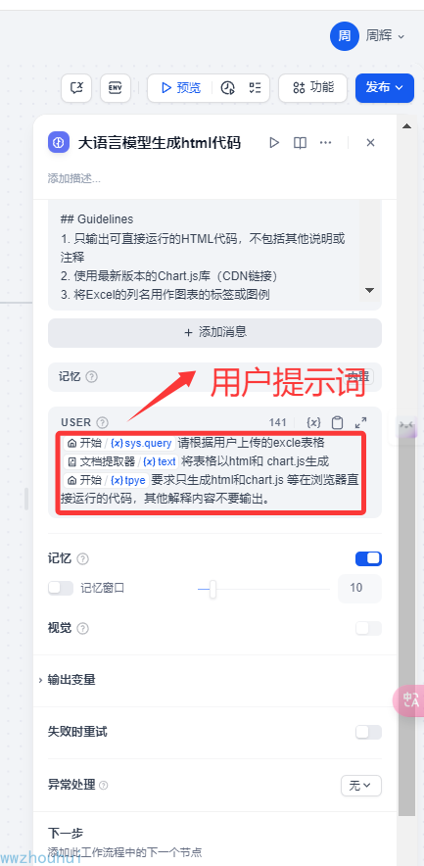Toggle 失败时重试 retry on failure
The height and width of the screenshot is (866, 424).
(368, 732)
